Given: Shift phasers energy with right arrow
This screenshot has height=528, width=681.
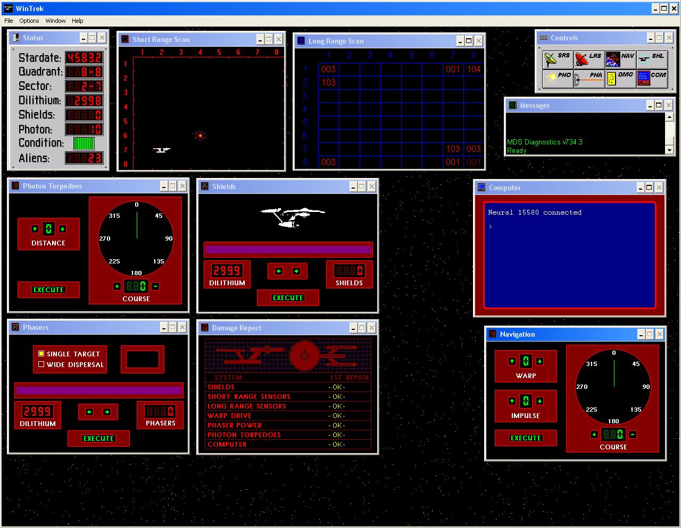Looking at the screenshot, I should [x=107, y=412].
